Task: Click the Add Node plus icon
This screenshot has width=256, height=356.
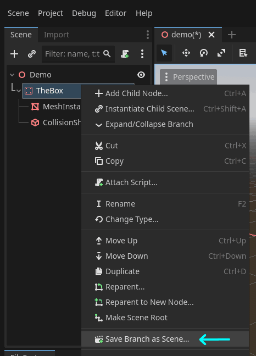Action: pyautogui.click(x=14, y=54)
